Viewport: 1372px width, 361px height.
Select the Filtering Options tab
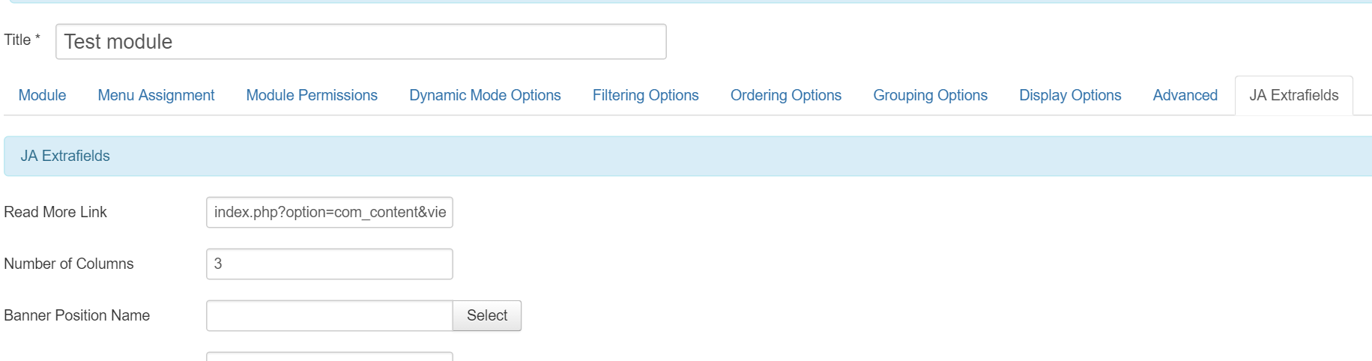click(645, 95)
